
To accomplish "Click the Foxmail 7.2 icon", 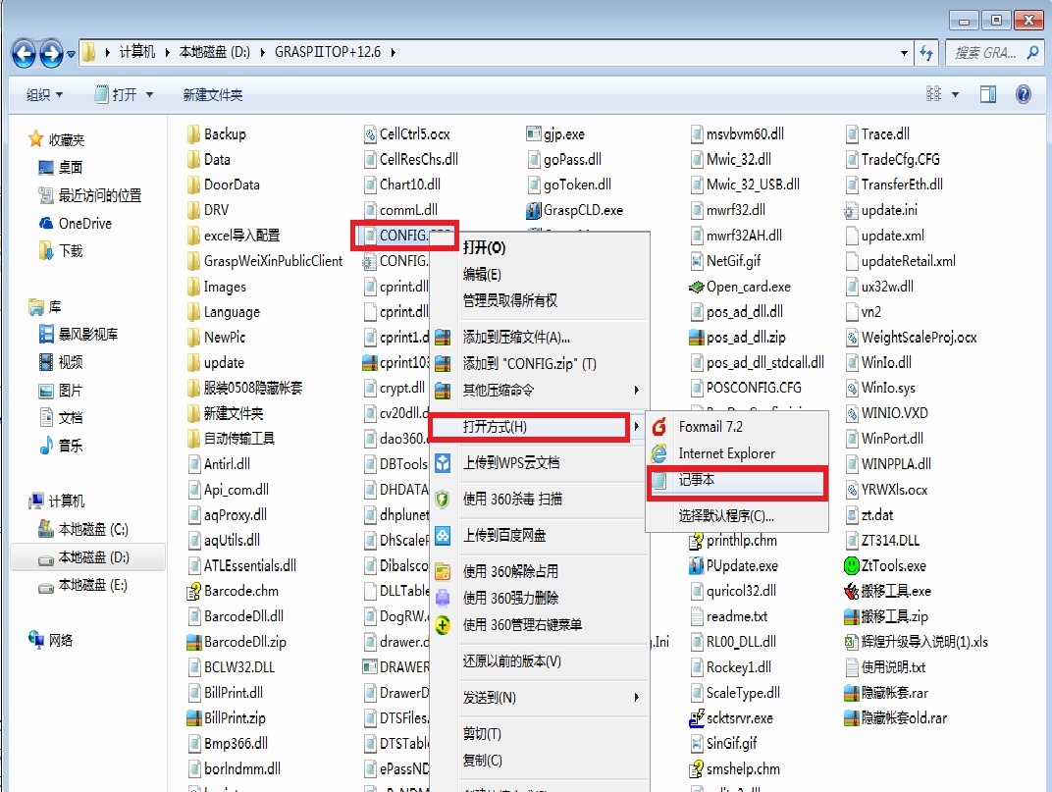I will pos(659,427).
